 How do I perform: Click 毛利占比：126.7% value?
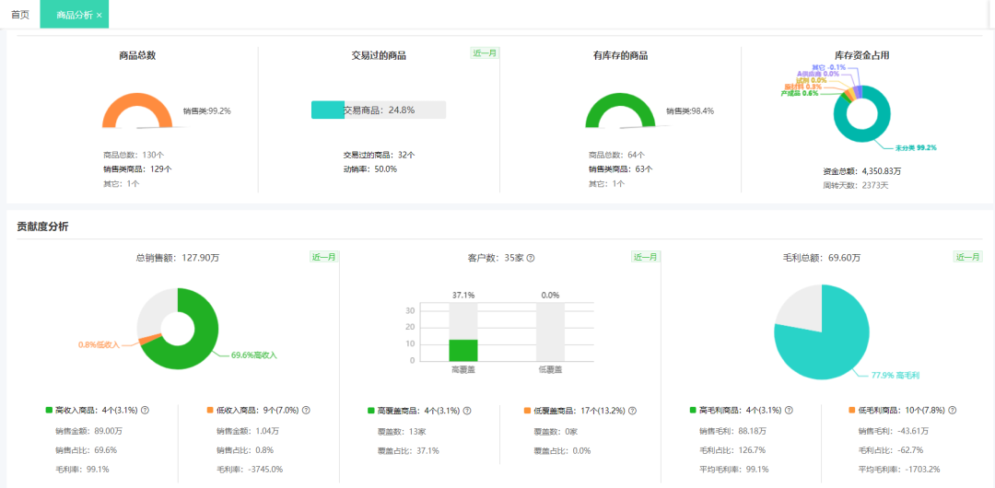(732, 450)
